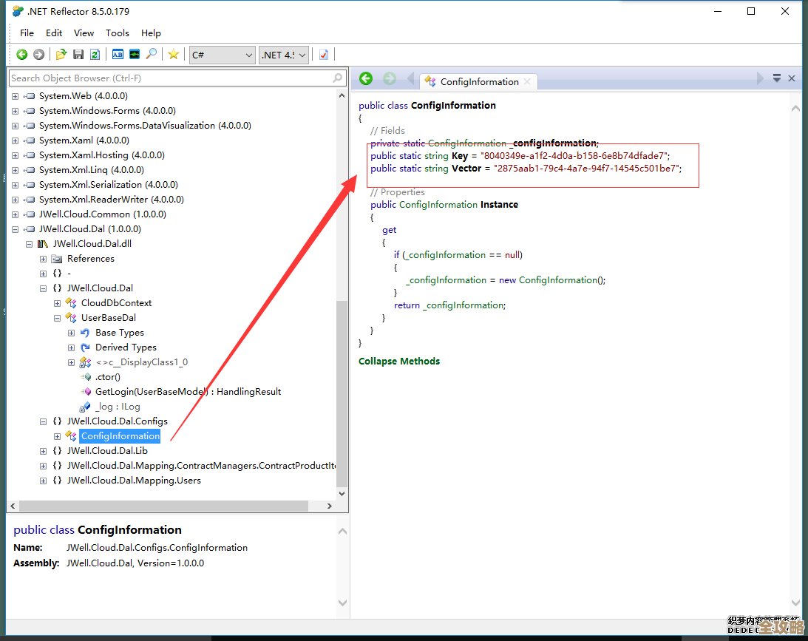Viewport: 808px width, 641px height.
Task: Click the green analyzer monitor icon
Action: (x=134, y=54)
